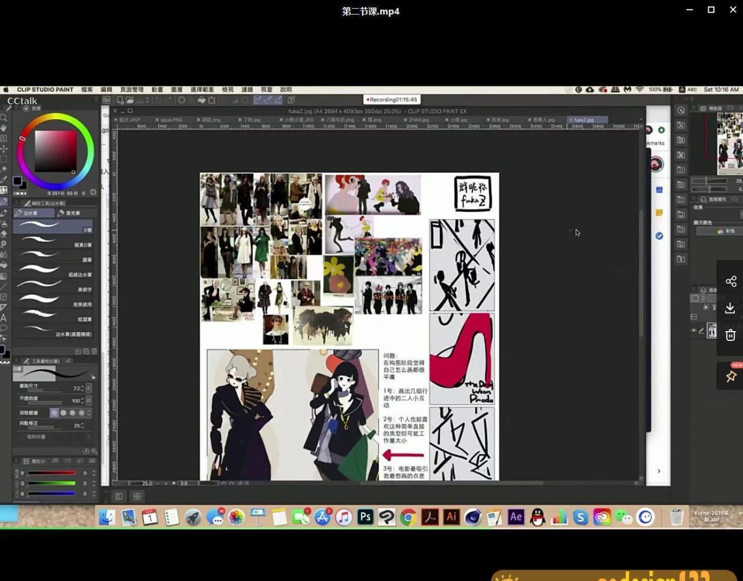743x581 pixels.
Task: Click the chevron arrow in browser sidebar
Action: click(x=659, y=471)
